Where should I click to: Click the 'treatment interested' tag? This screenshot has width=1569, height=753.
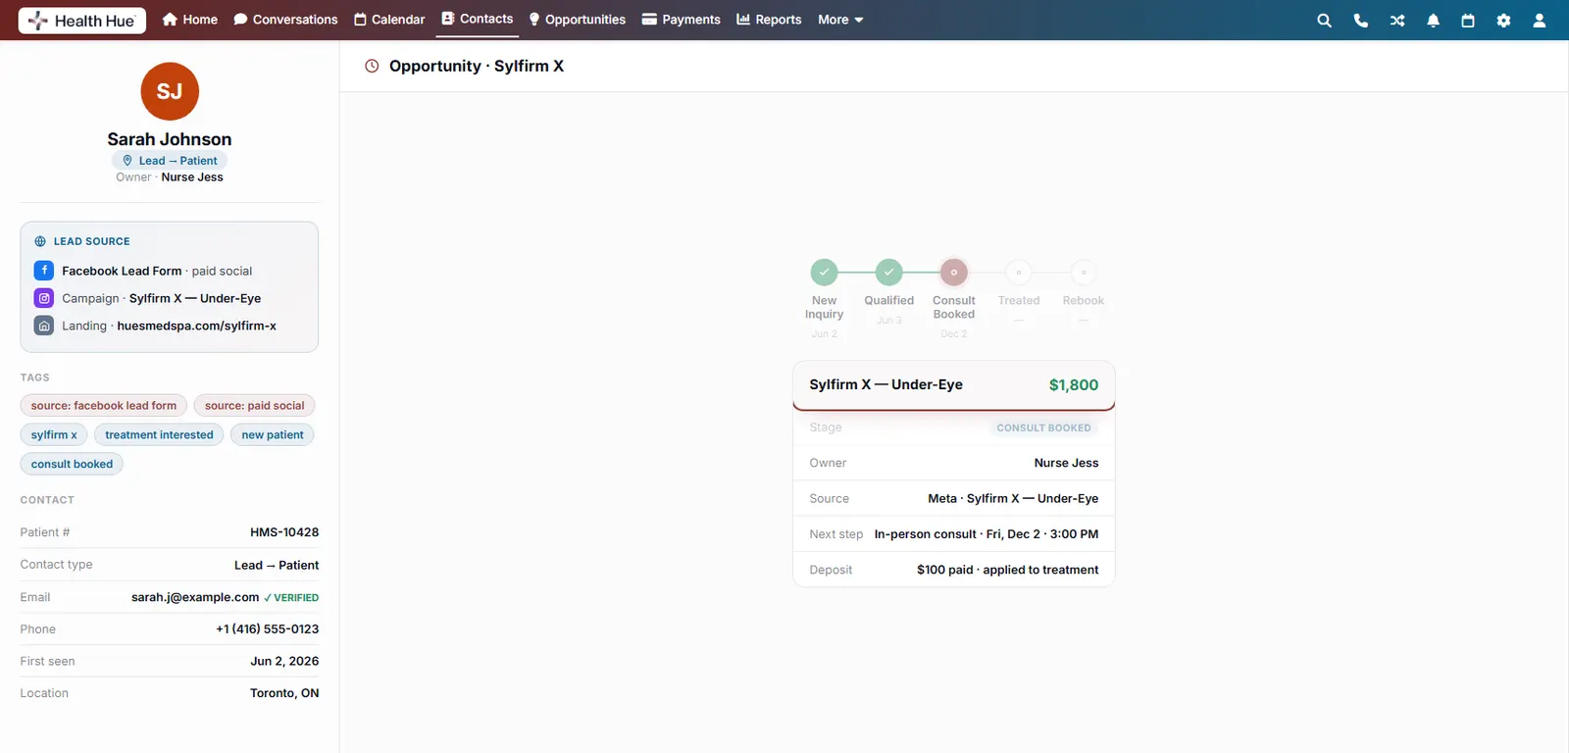[x=159, y=435]
